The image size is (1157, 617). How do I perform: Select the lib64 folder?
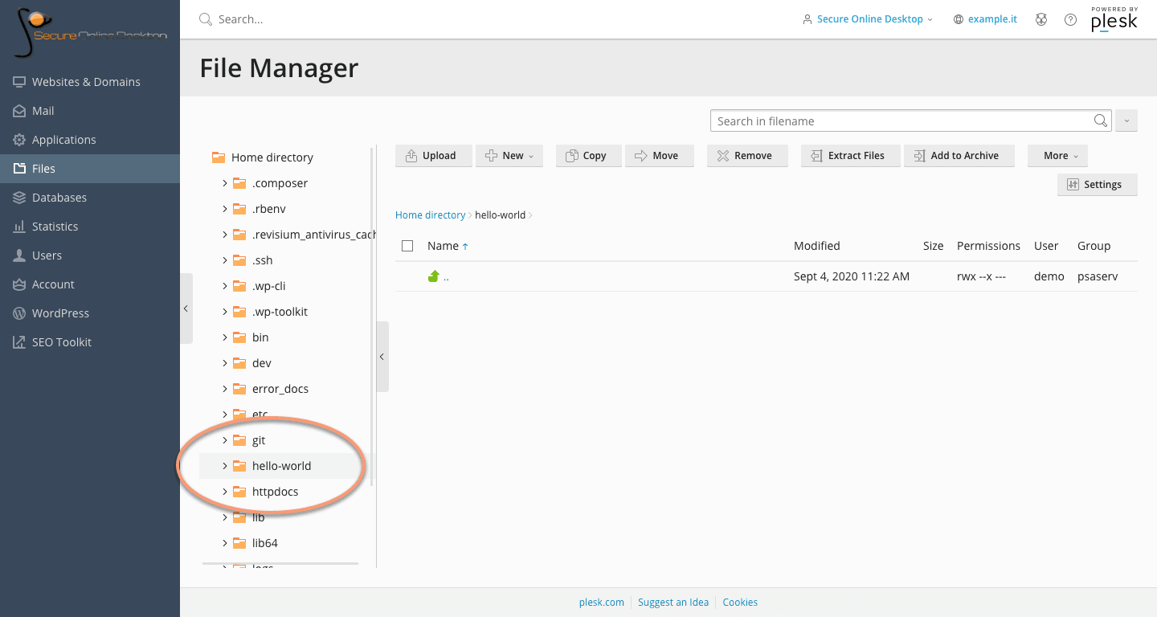click(264, 543)
